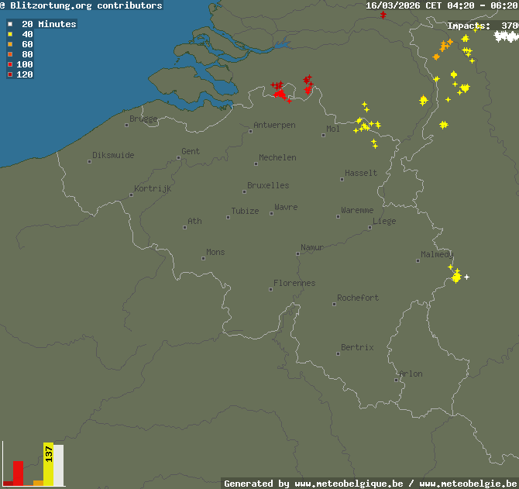Click the red bar in the histogram
This screenshot has height=489, width=519.
click(18, 473)
